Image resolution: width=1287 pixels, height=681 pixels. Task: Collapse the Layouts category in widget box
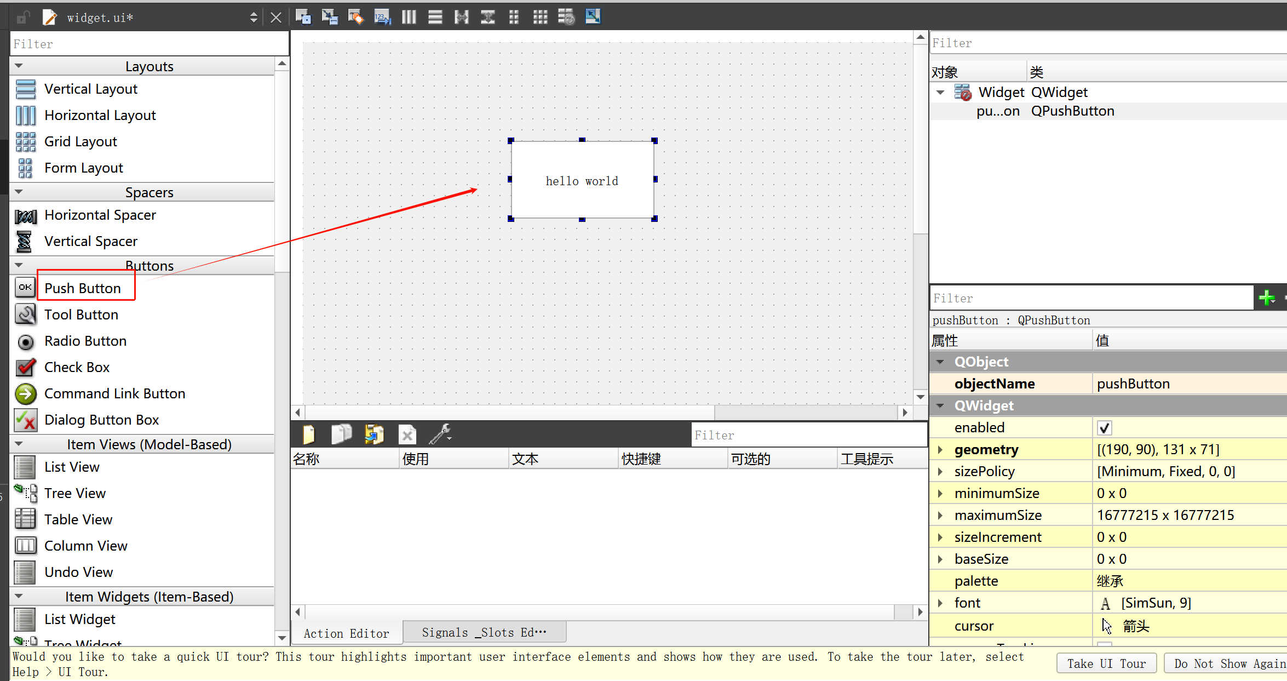click(19, 66)
